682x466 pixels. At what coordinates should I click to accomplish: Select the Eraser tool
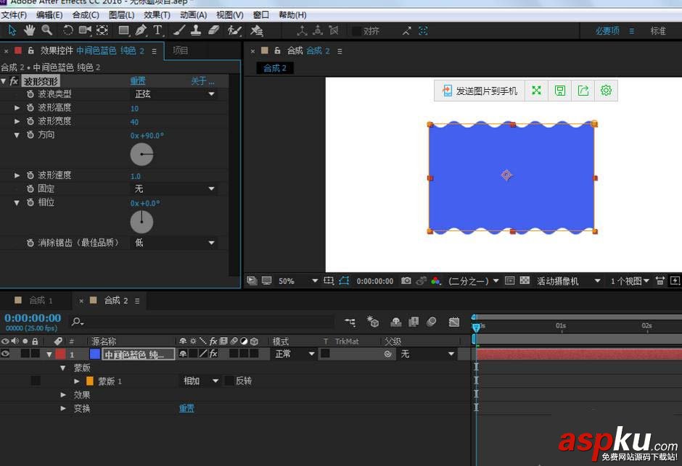[213, 30]
